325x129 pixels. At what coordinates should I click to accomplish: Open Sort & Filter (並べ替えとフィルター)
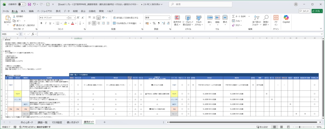(257, 21)
